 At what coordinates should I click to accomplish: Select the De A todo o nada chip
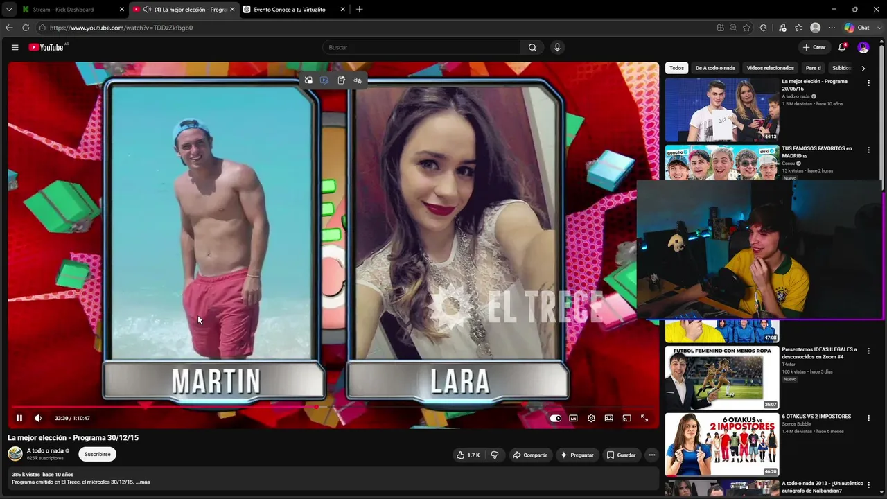[715, 68]
